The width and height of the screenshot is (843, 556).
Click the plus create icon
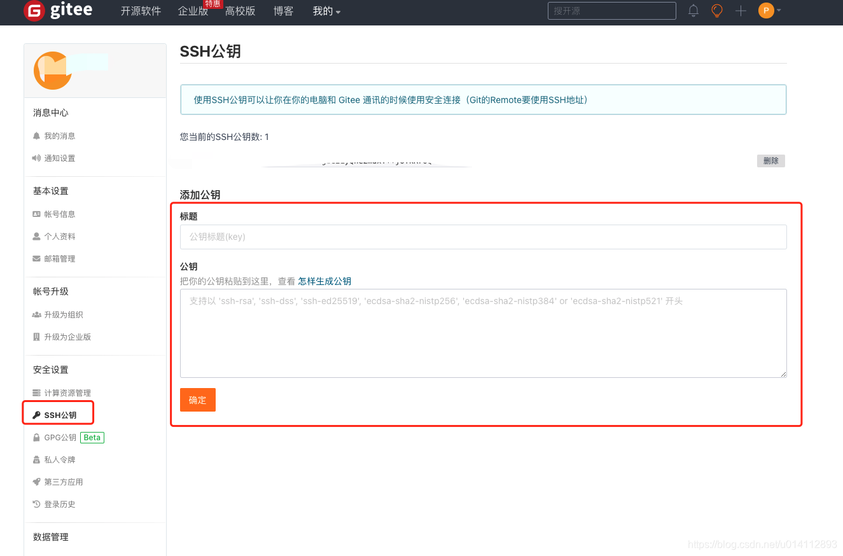coord(741,11)
